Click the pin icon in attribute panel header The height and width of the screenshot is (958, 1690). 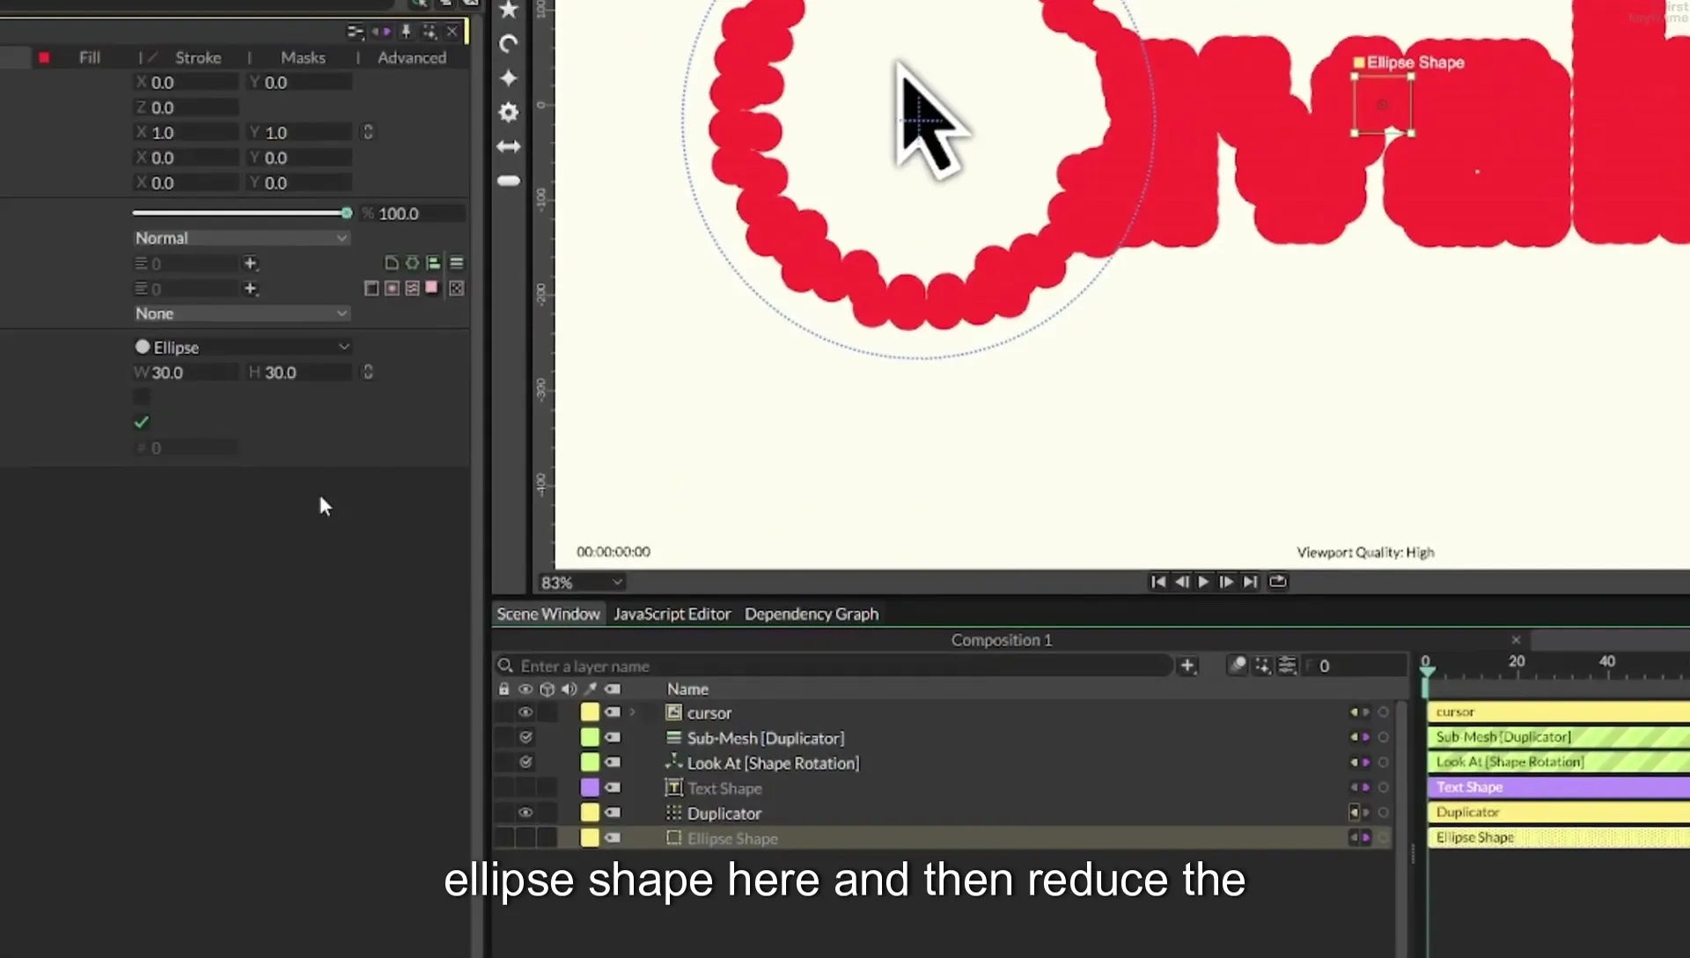click(x=406, y=32)
